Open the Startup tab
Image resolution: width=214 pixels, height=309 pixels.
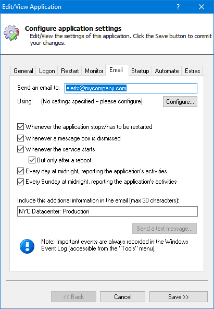pos(140,71)
